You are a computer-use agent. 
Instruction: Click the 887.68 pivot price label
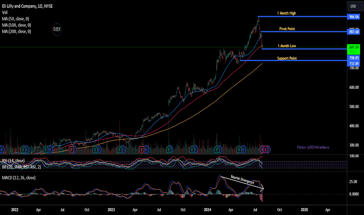pos(353,32)
